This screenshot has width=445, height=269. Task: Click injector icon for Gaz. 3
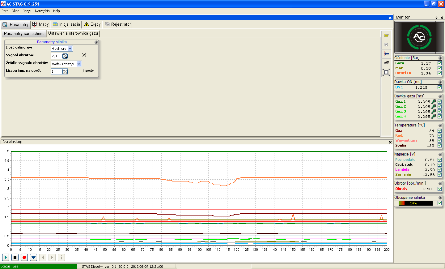434,111
